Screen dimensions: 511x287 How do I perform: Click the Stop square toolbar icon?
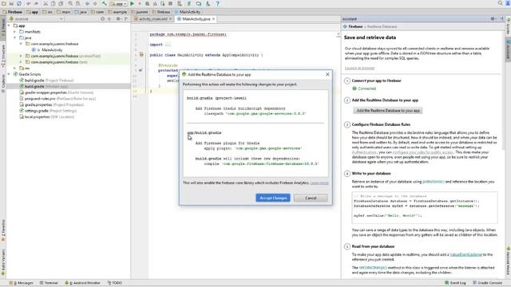pyautogui.click(x=170, y=3)
